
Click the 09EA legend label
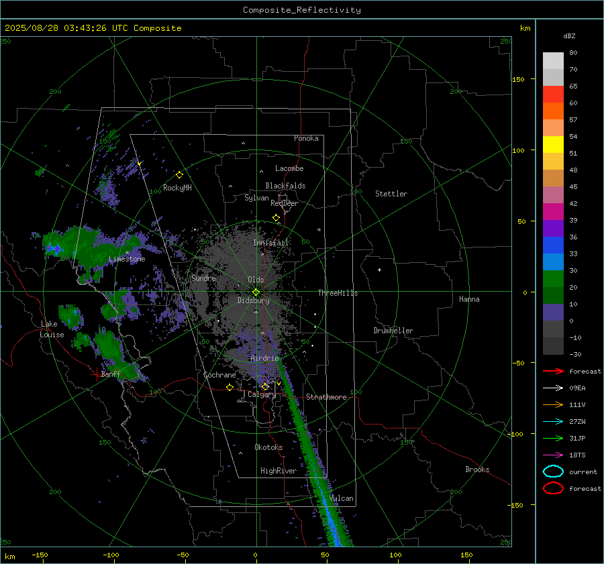[577, 388]
